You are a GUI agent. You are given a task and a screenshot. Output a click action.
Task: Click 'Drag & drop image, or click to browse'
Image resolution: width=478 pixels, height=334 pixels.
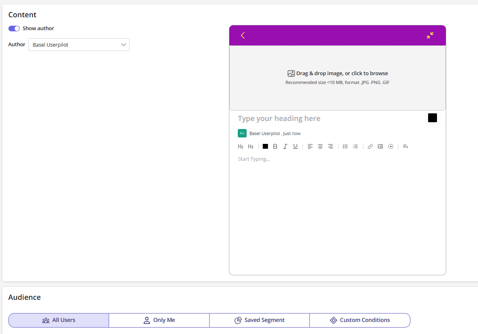pyautogui.click(x=342, y=74)
